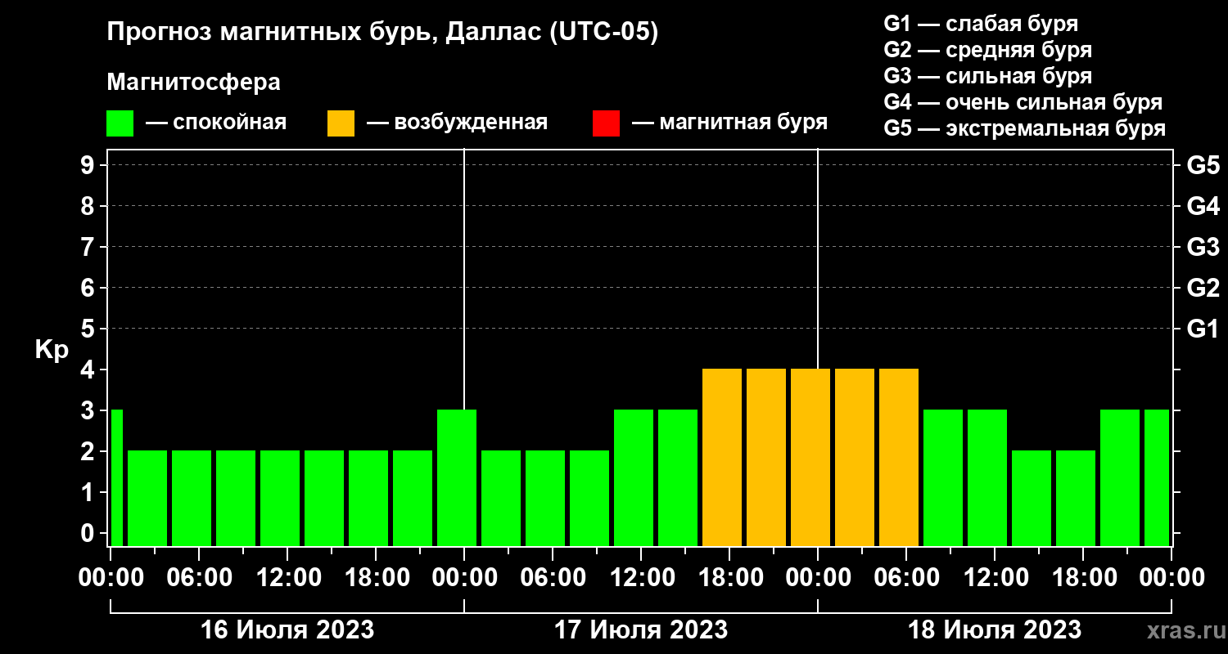Screen dimensions: 1228x654
Task: Click the '17 Июля 2023' date label
Action: click(641, 630)
